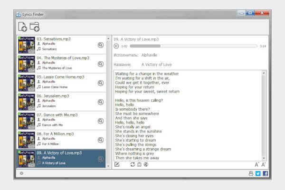Viewport: 285px width, 190px height.
Task: Click the playback progress bar
Action: point(194,46)
